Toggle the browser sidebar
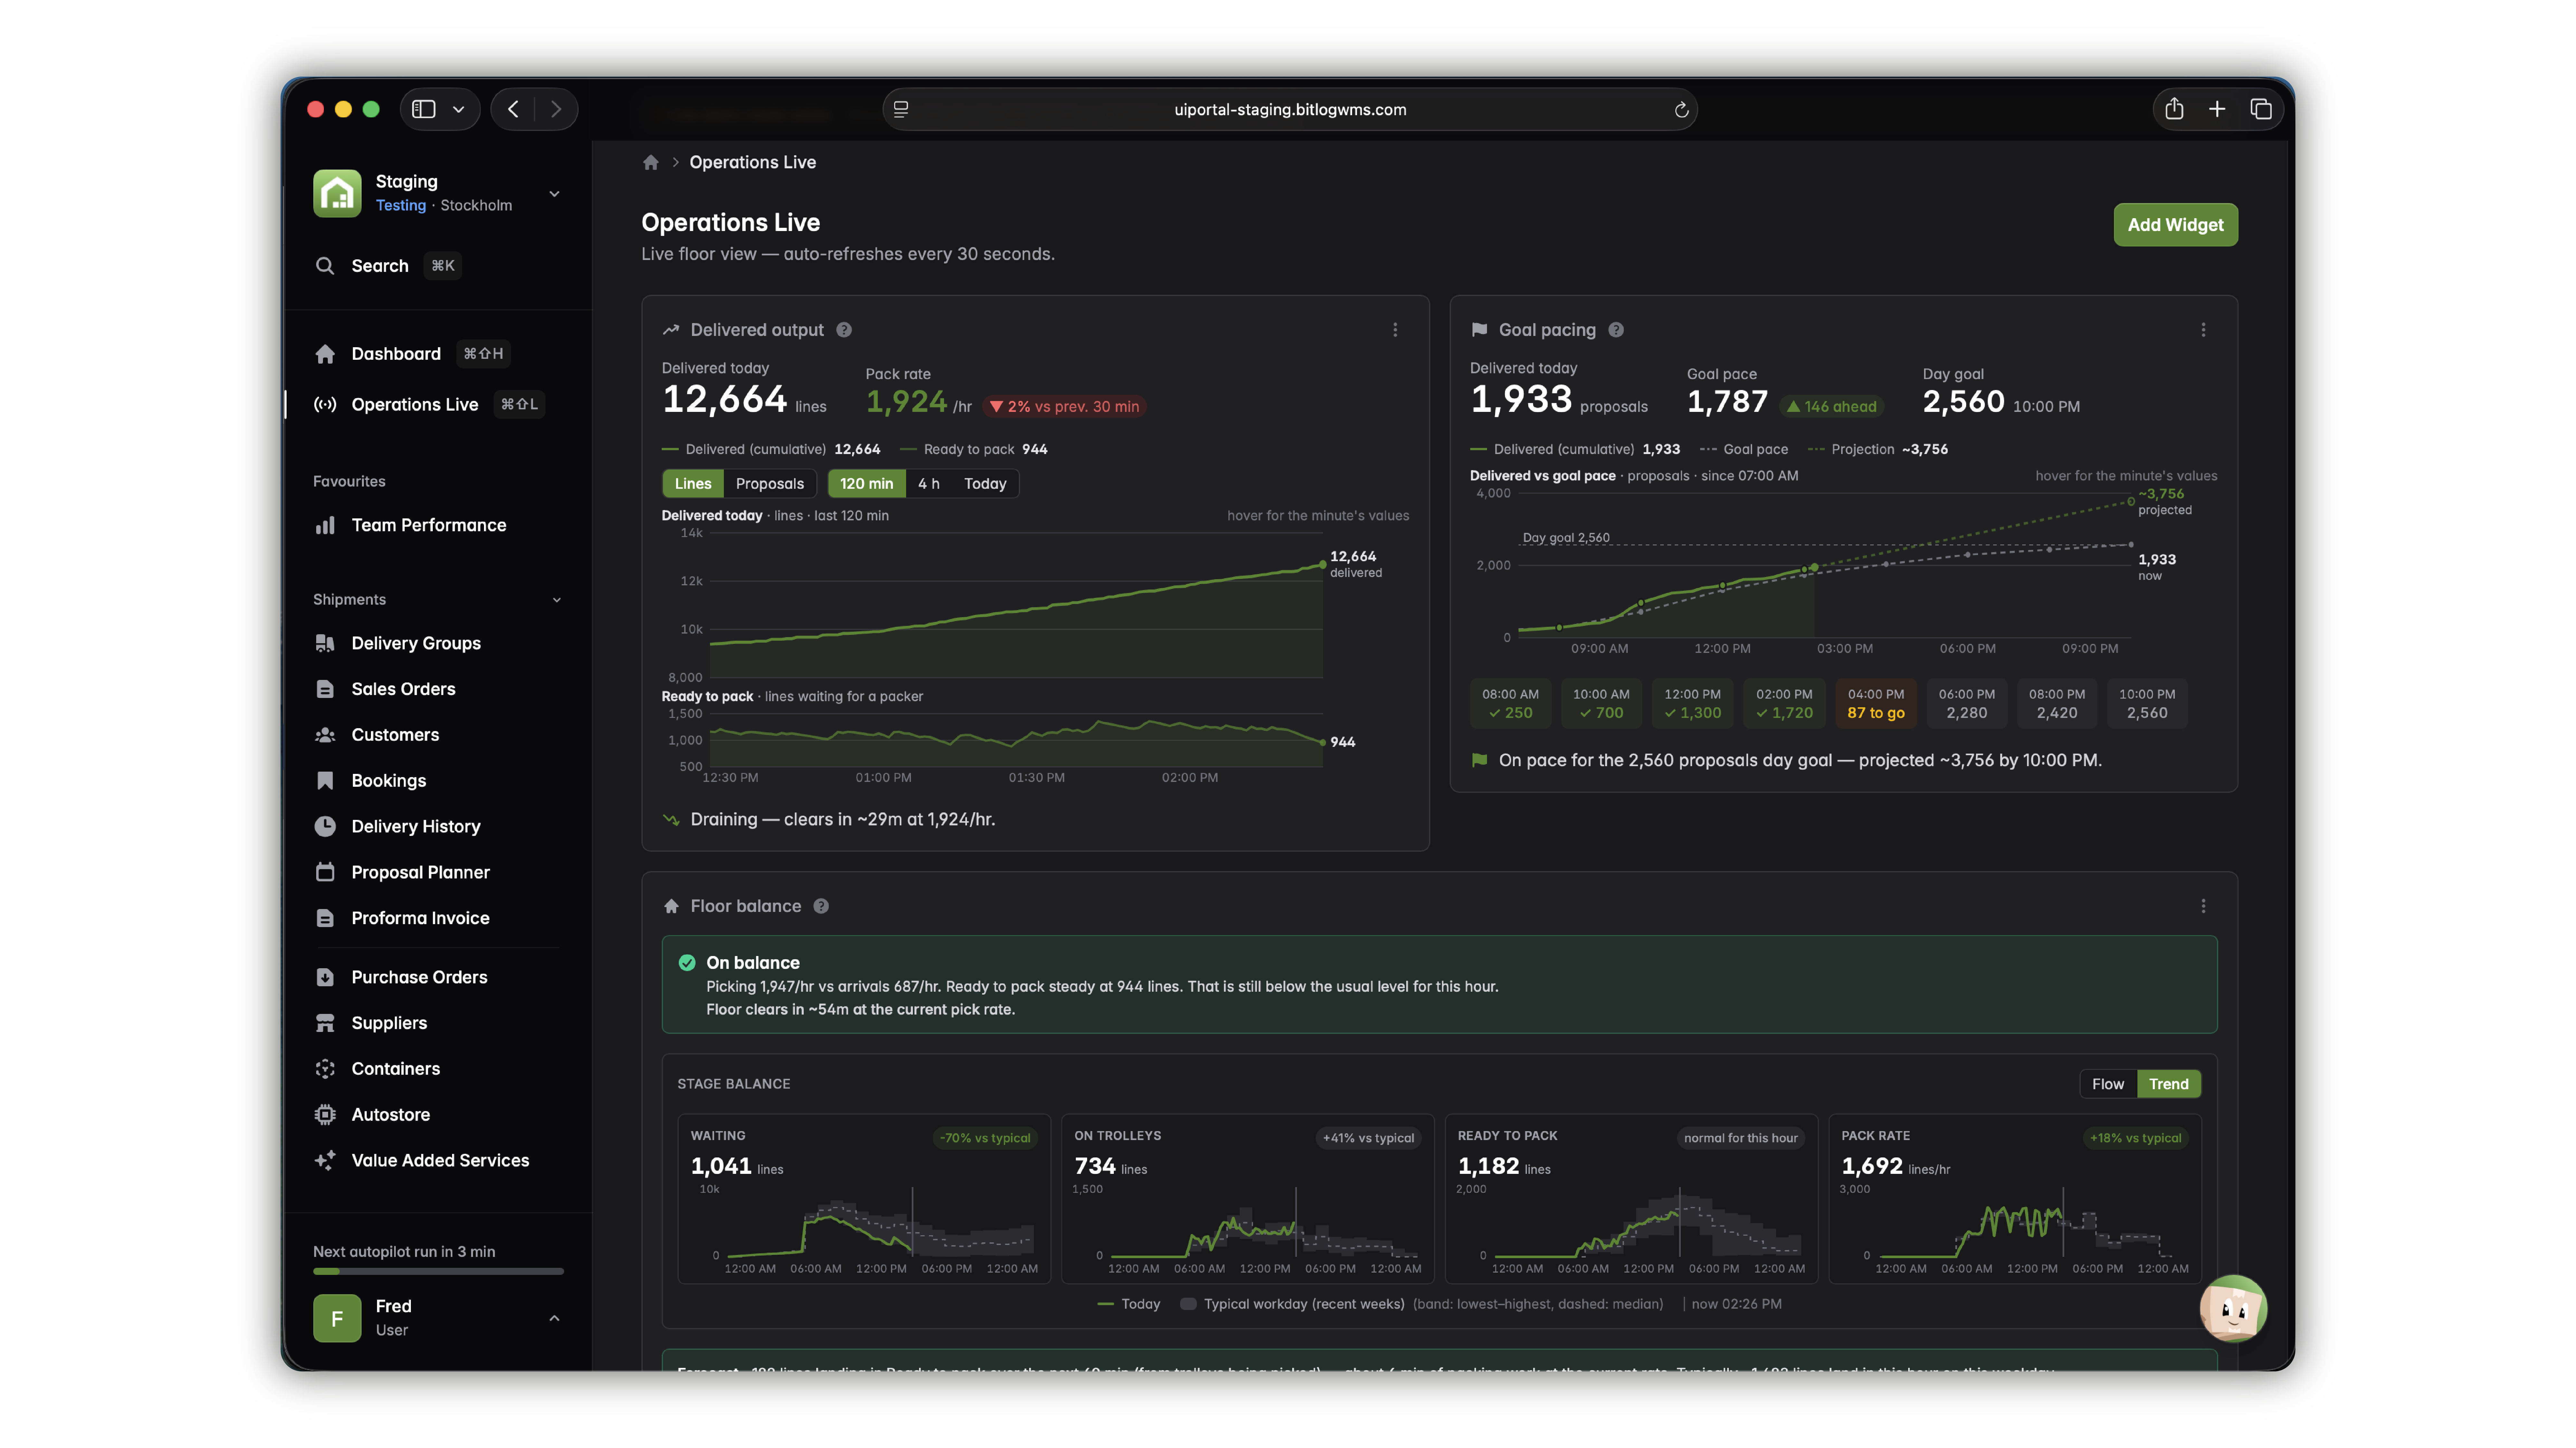The height and width of the screenshot is (1448, 2576). (x=424, y=109)
